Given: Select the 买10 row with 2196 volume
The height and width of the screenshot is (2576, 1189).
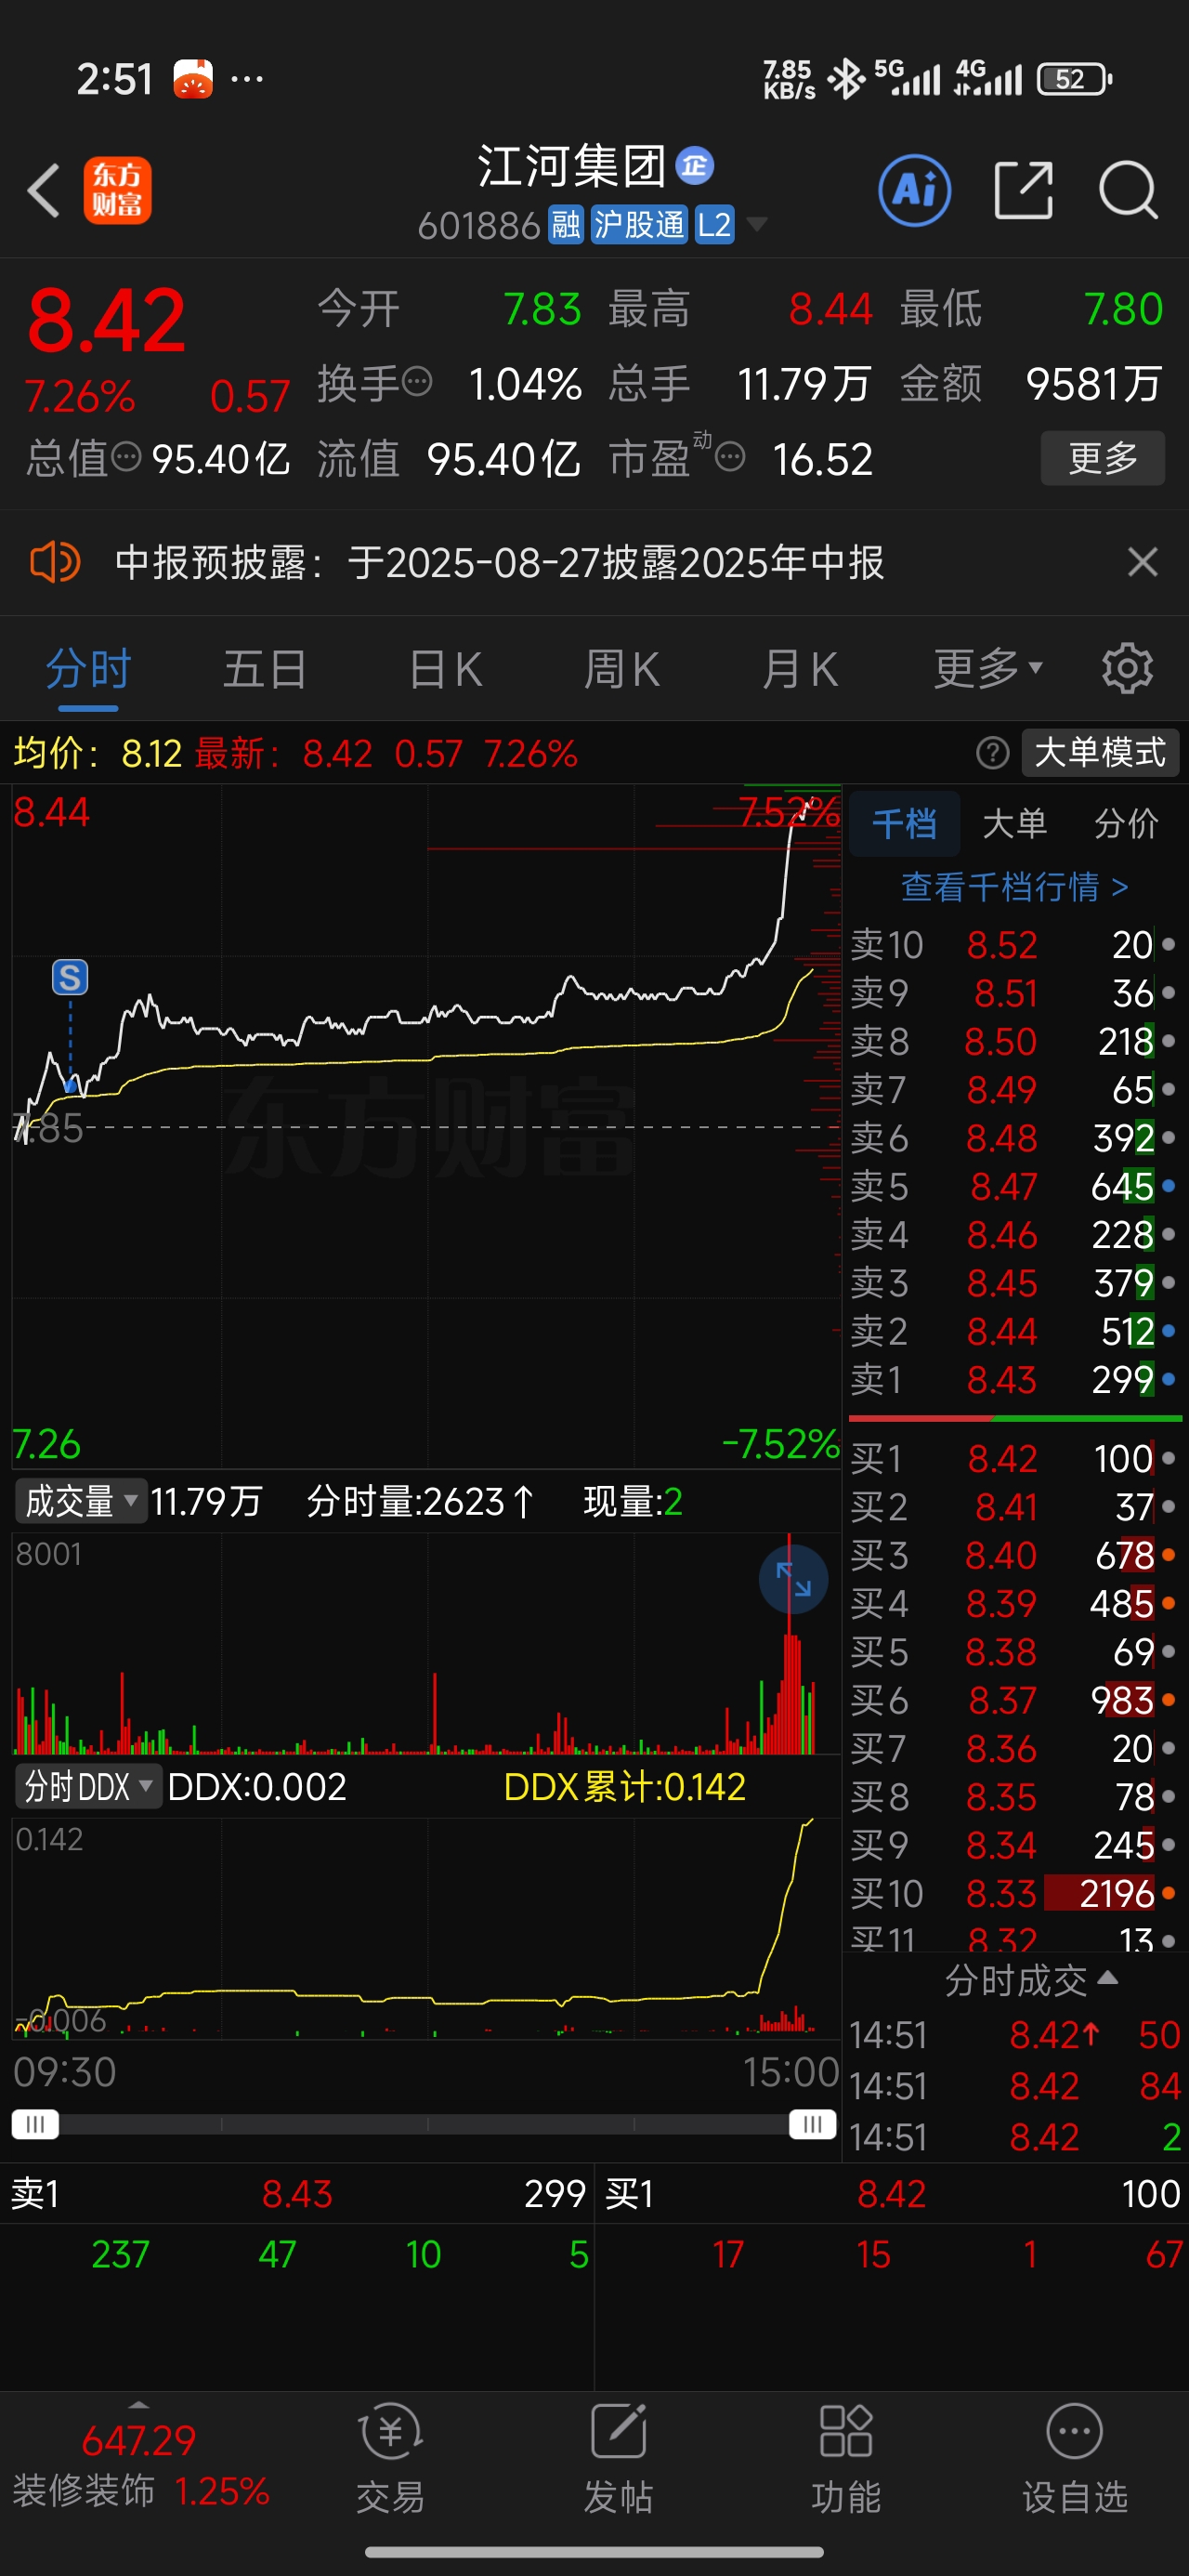Looking at the screenshot, I should pyautogui.click(x=1014, y=1893).
